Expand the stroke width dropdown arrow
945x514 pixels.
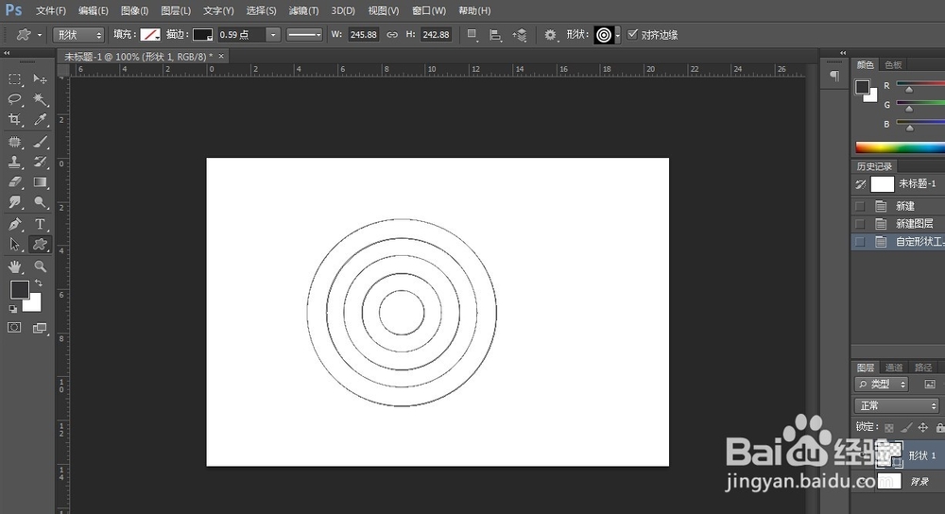click(x=273, y=35)
